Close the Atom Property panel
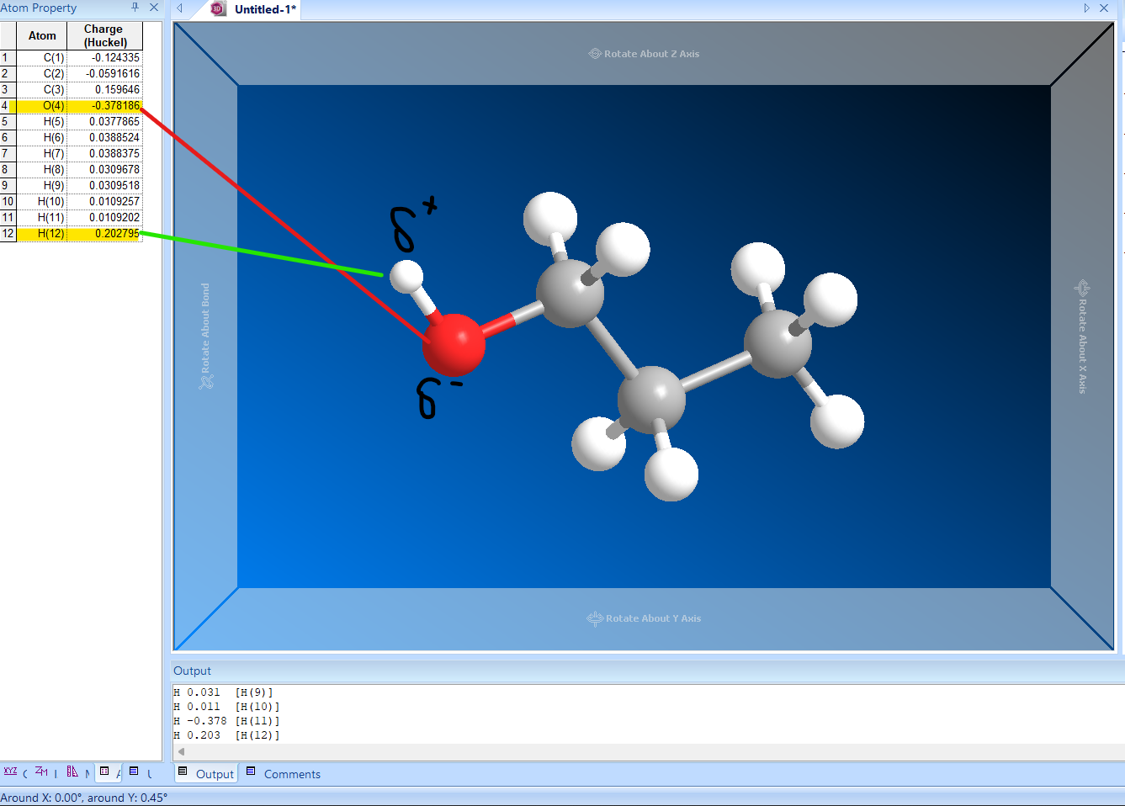Screen dimensions: 1125x806 (154, 8)
